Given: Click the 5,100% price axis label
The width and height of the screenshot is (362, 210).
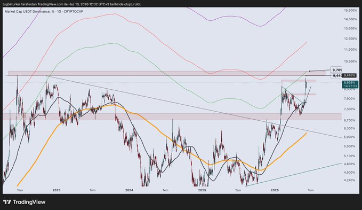Looking at the screenshot, I should coord(350,156).
